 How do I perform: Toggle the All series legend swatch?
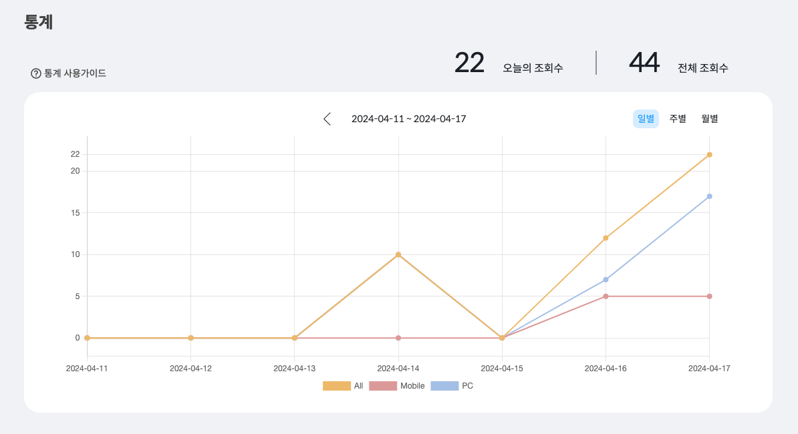click(336, 386)
